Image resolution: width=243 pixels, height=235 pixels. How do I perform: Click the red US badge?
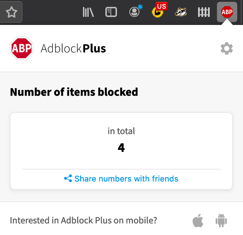161,6
